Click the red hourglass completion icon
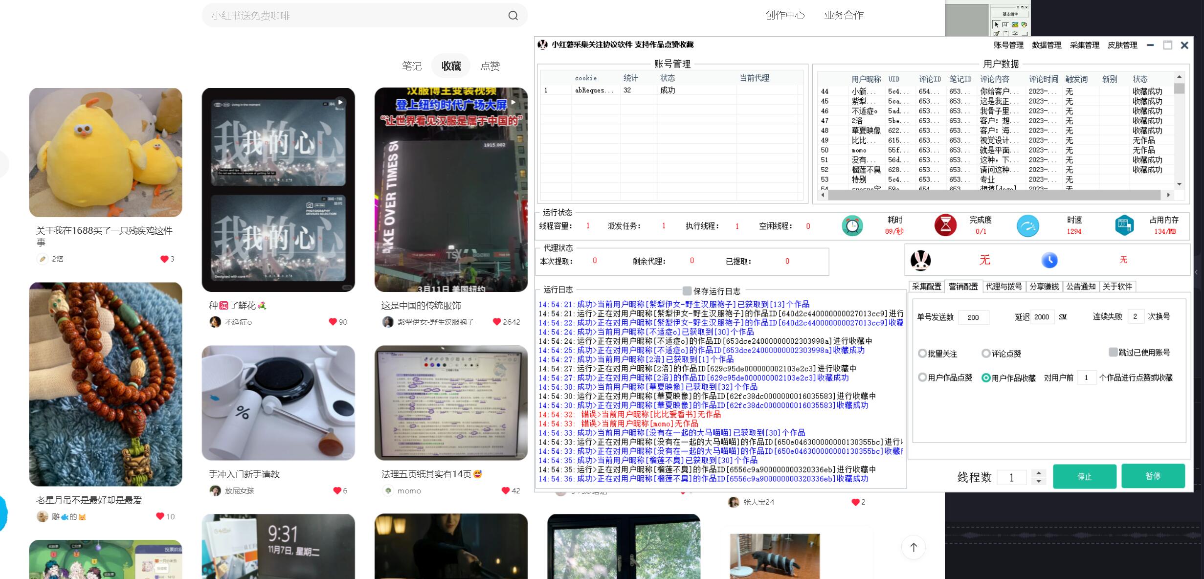Image resolution: width=1204 pixels, height=579 pixels. click(x=945, y=225)
